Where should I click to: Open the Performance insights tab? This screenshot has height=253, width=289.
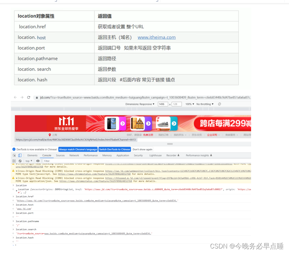[197, 155]
